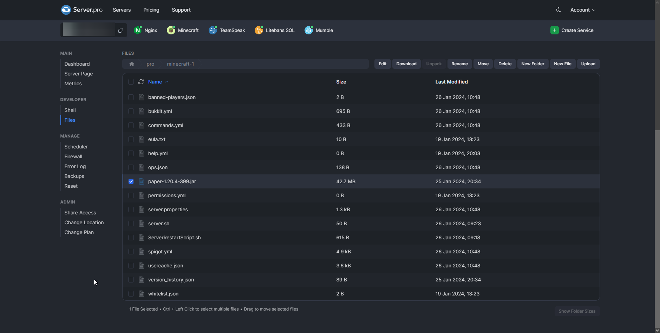Copy the server address icon
Screen dimensions: 660x333
point(120,30)
